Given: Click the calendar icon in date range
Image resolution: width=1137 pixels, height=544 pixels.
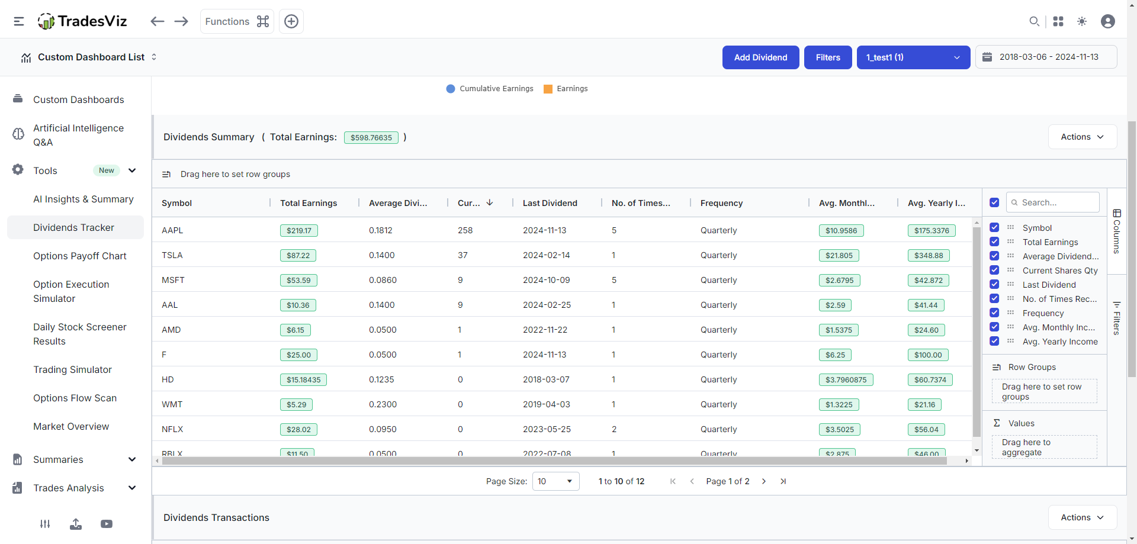Looking at the screenshot, I should (x=987, y=57).
